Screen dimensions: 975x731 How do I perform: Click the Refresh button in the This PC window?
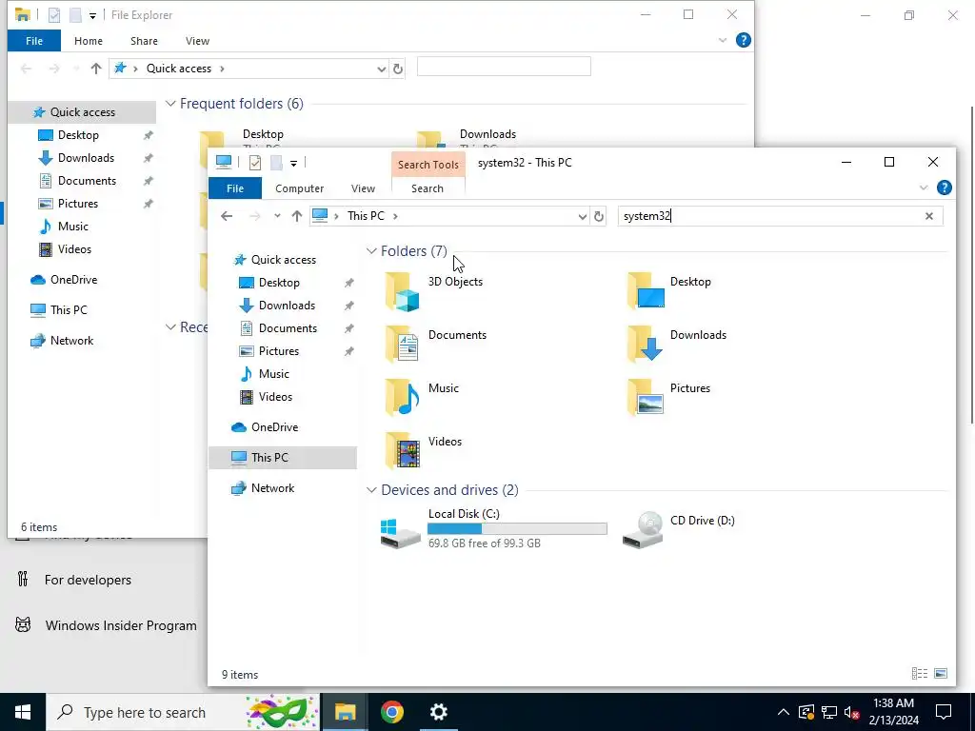(x=599, y=216)
